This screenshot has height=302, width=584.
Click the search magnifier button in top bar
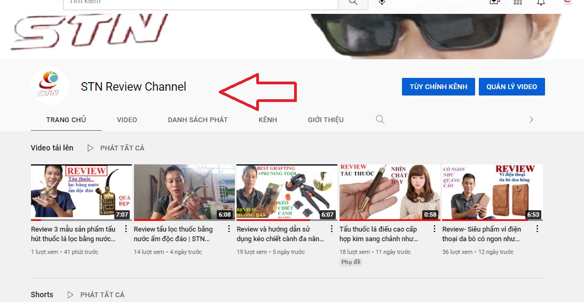click(x=353, y=3)
